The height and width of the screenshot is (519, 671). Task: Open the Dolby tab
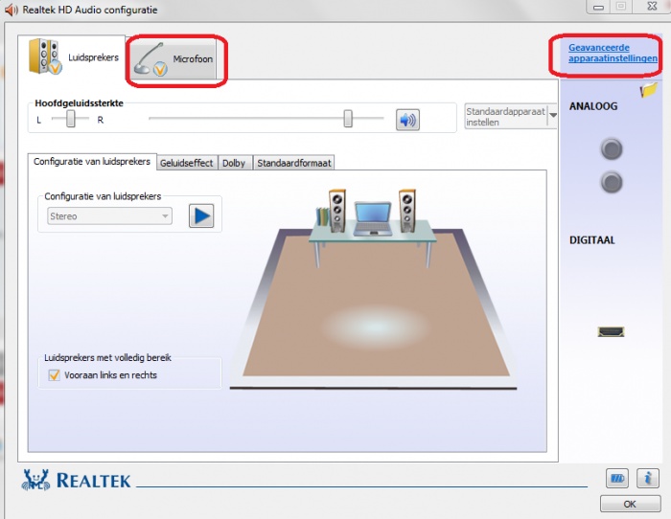click(234, 163)
